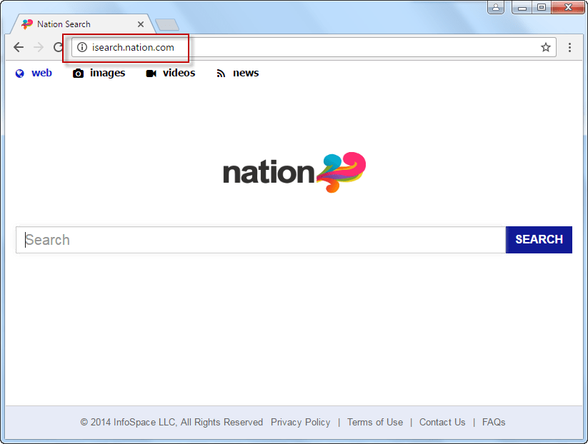Switch to web search

[41, 73]
